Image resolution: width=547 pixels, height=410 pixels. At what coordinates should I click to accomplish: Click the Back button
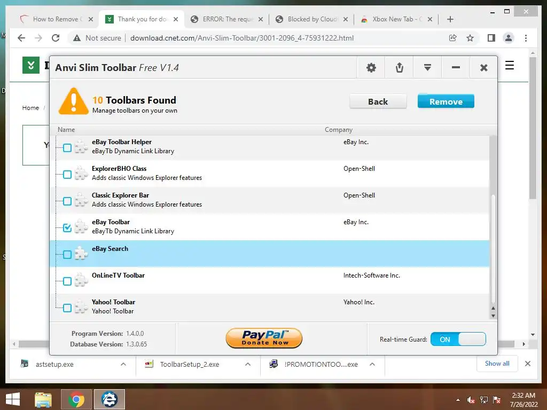coord(378,101)
